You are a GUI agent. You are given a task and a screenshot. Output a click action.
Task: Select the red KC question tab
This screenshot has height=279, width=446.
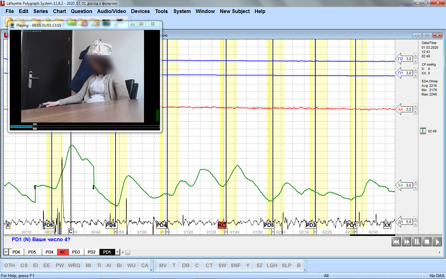coord(63,252)
